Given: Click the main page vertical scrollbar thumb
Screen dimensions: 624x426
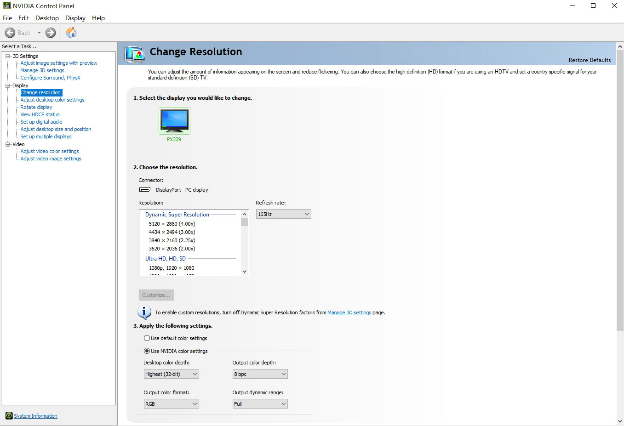Looking at the screenshot, I should point(620,190).
